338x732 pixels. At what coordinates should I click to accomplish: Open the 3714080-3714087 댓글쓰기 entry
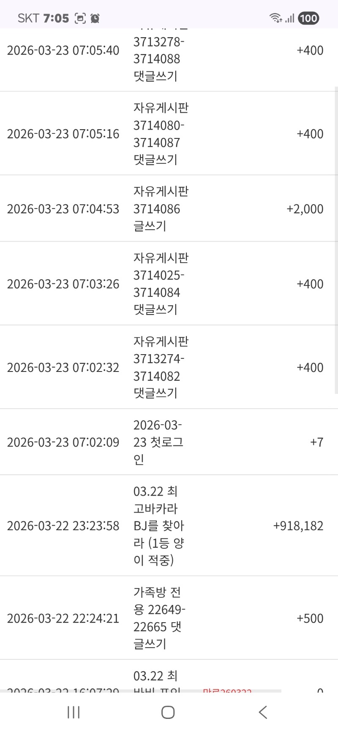coord(161,134)
